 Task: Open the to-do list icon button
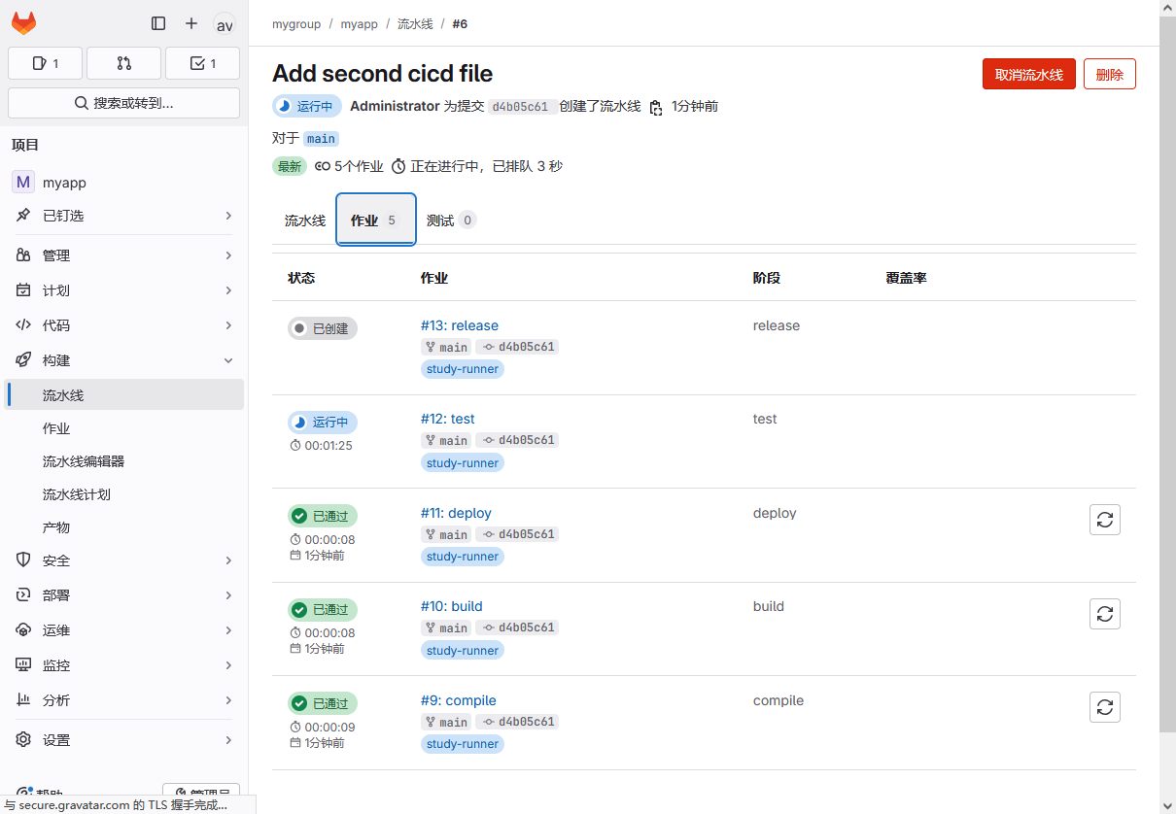(202, 63)
